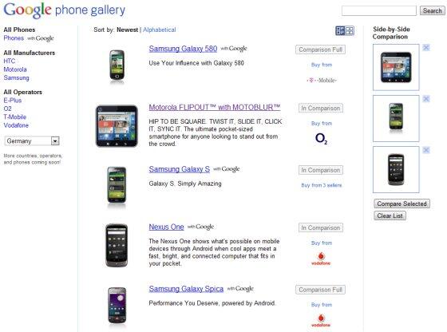447x332 pixels.
Task: Open the Samsung Galaxy 580 link
Action: pos(183,49)
